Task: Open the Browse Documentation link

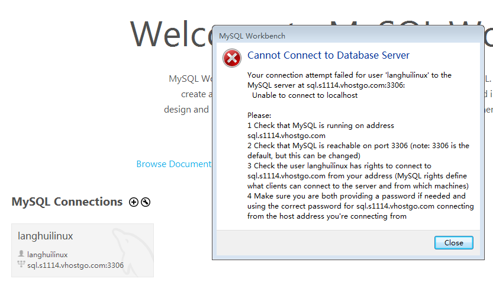Action: tap(173, 164)
